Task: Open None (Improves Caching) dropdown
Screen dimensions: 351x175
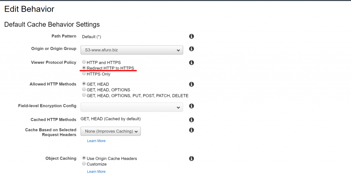Action: coord(111,131)
